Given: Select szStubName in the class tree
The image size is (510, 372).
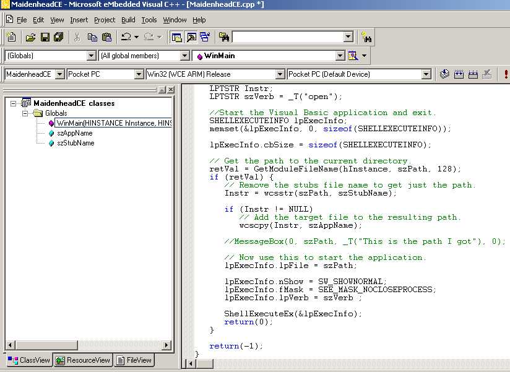Looking at the screenshot, I should (76, 143).
